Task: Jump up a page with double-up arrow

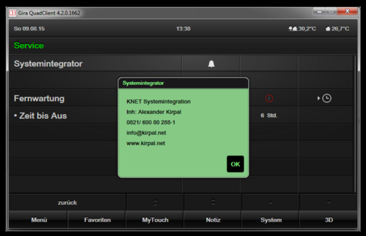Action: pyautogui.click(x=155, y=202)
